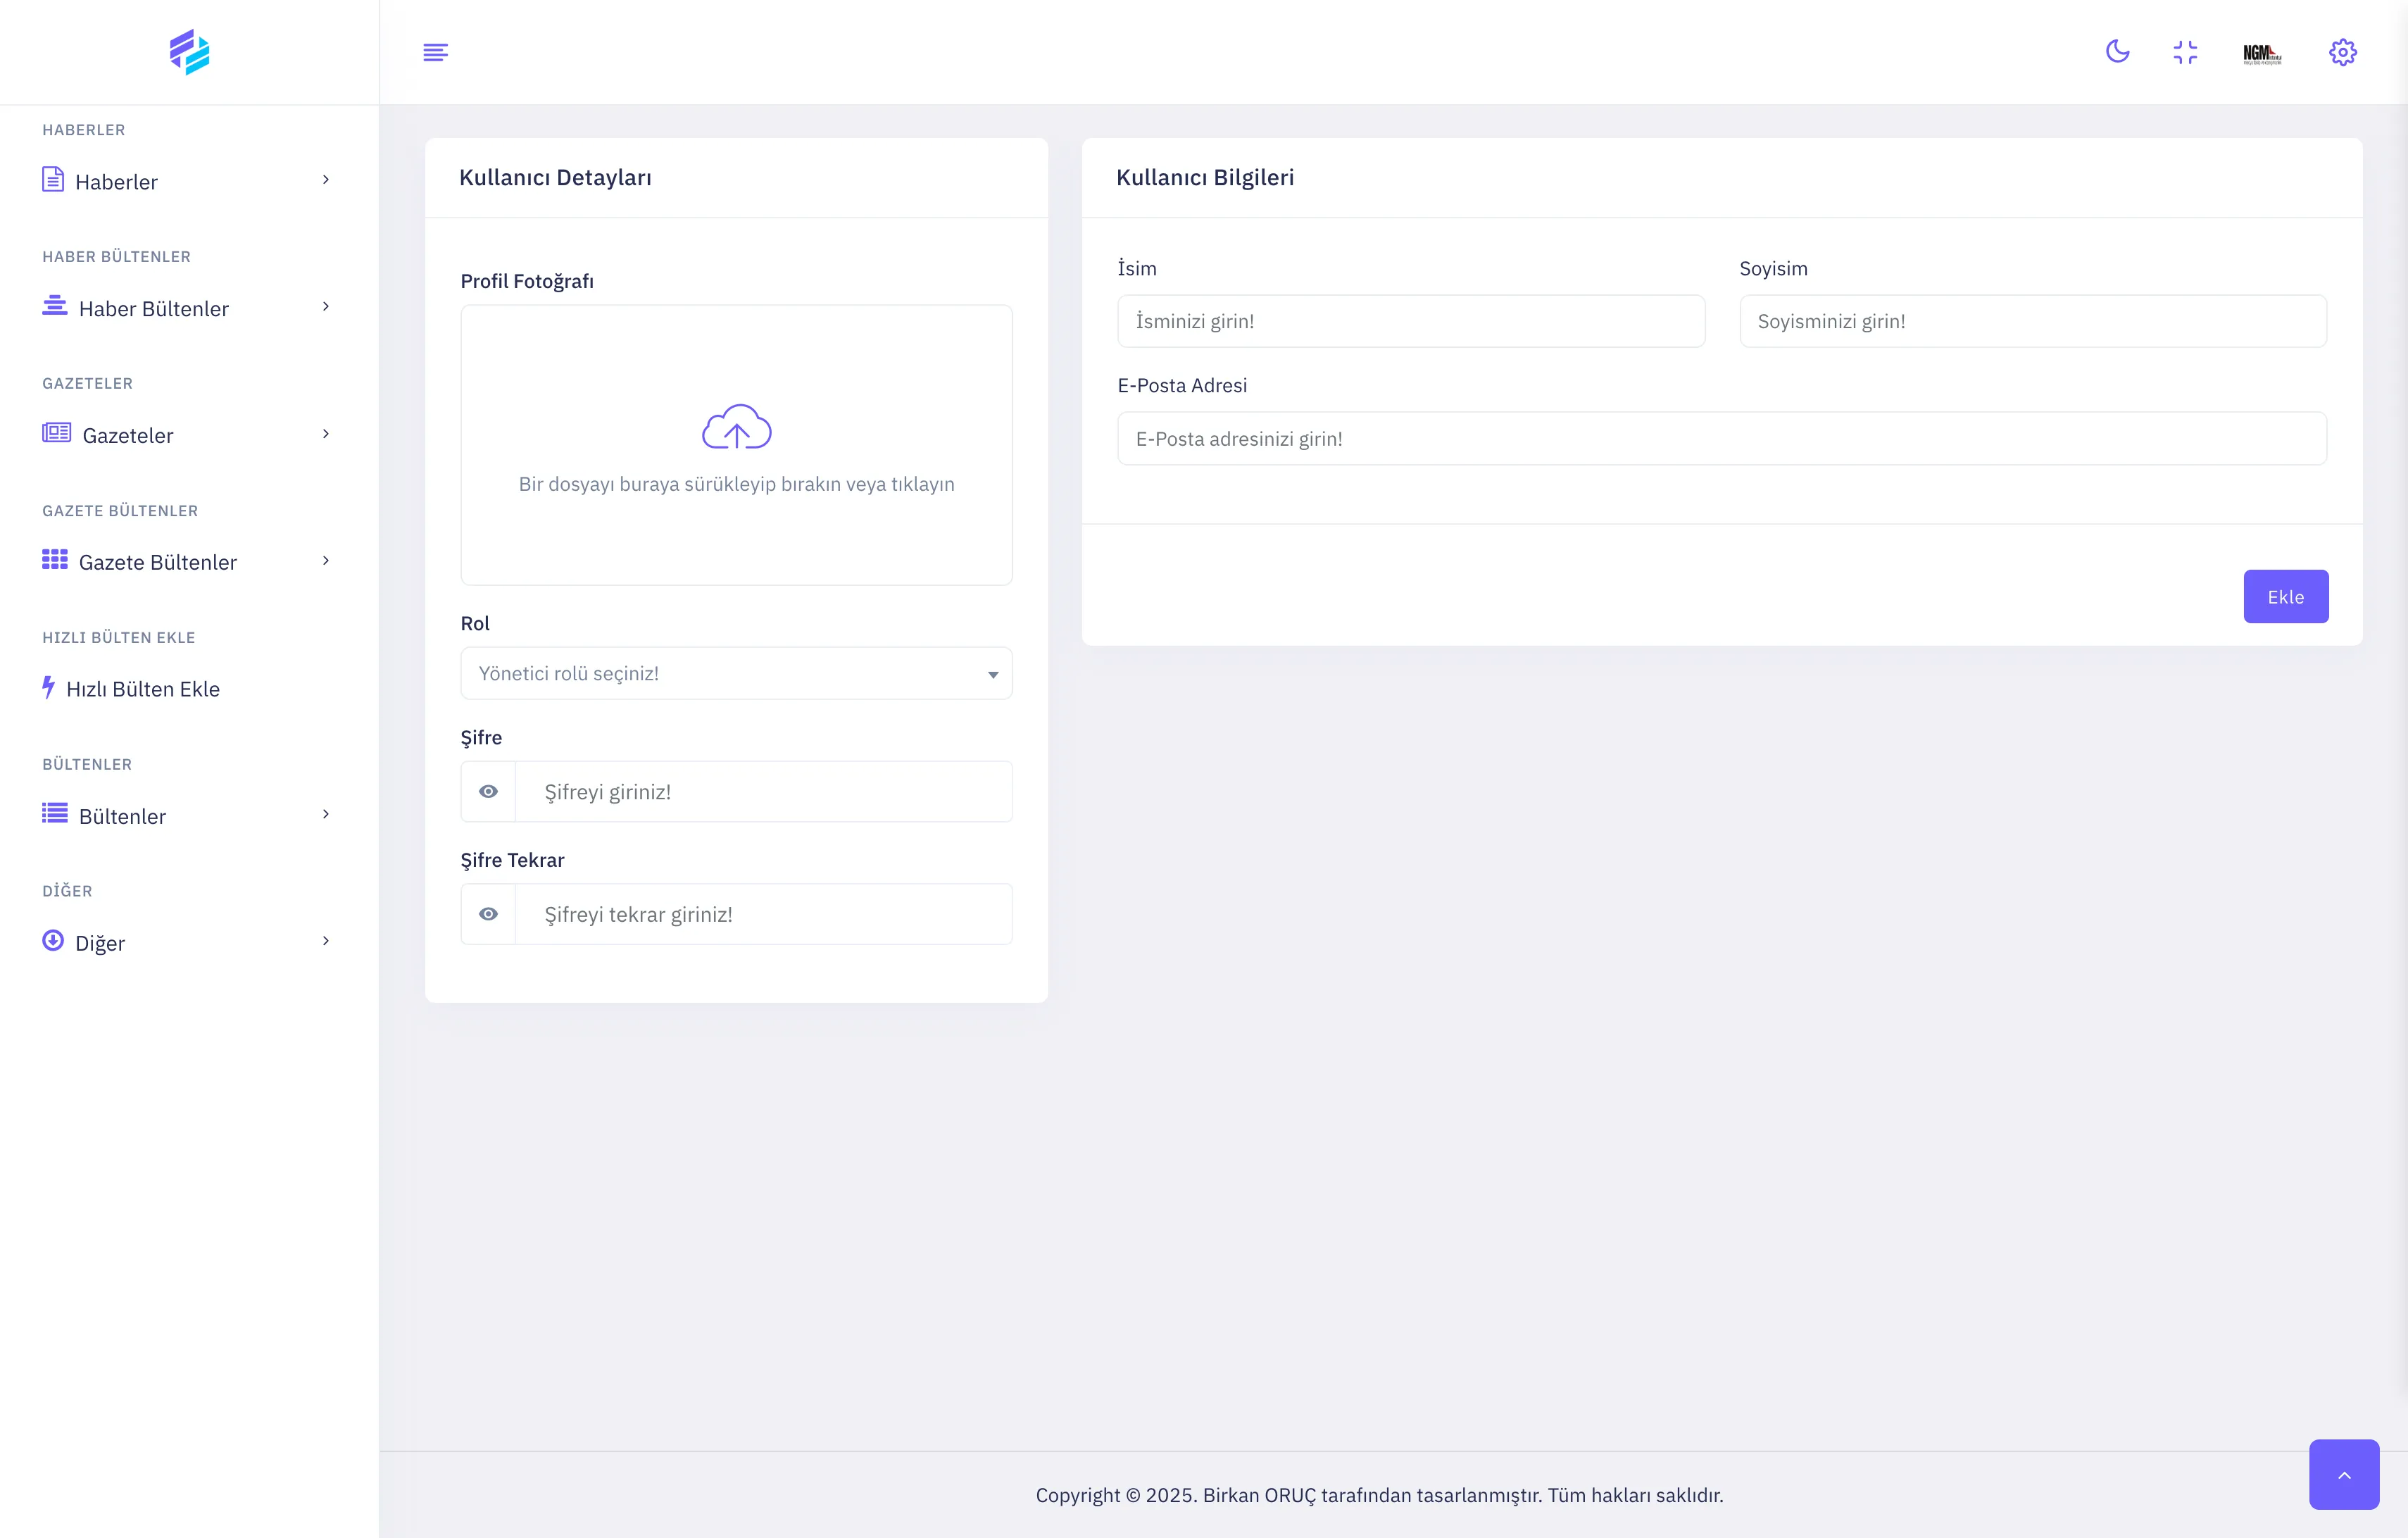The width and height of the screenshot is (2408, 1538).
Task: Click the site logo in sidebar
Action: coord(189,52)
